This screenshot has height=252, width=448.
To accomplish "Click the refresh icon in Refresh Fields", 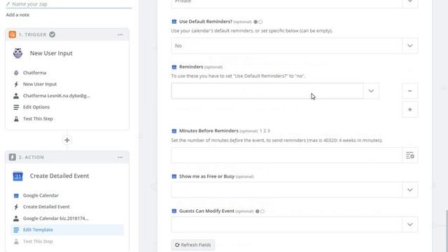I will point(177,245).
